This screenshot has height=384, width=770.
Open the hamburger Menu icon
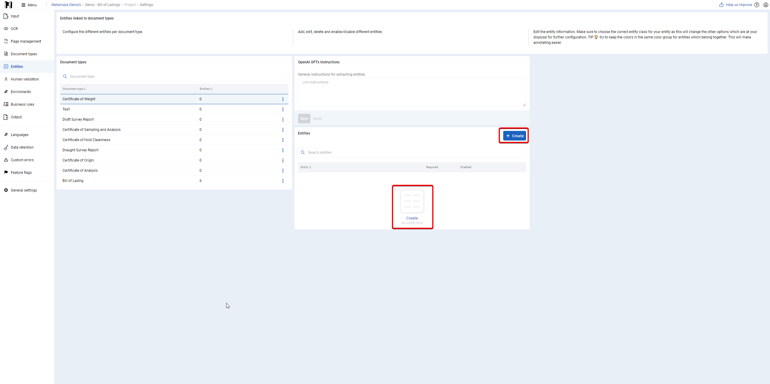(x=23, y=5)
